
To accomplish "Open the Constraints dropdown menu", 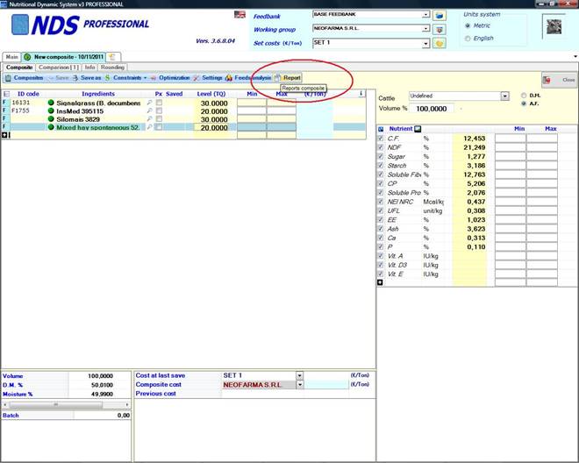I will coord(145,78).
